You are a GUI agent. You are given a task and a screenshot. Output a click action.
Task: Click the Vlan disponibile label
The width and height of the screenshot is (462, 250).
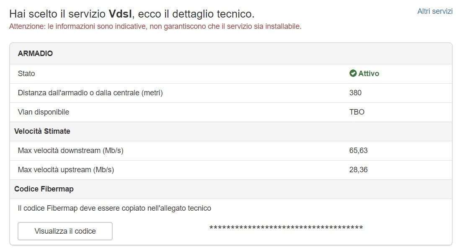(44, 112)
